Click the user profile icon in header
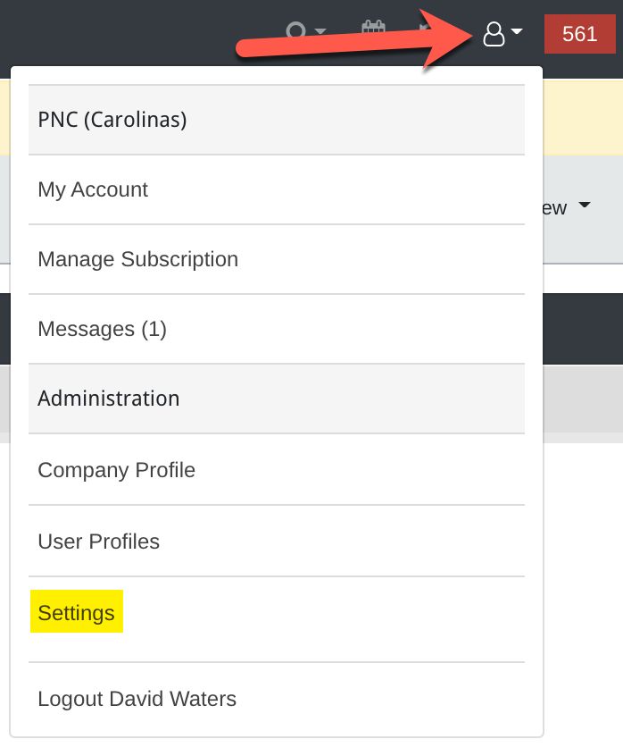623x756 pixels. click(x=494, y=34)
